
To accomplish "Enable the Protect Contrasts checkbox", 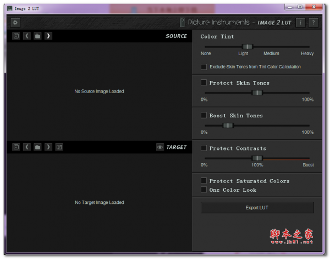I will pos(204,148).
